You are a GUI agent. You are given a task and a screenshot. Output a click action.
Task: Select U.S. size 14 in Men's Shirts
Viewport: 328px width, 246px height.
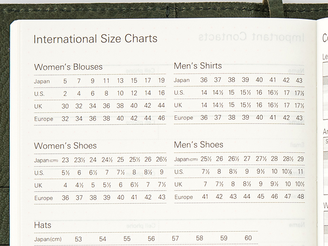click(x=204, y=93)
